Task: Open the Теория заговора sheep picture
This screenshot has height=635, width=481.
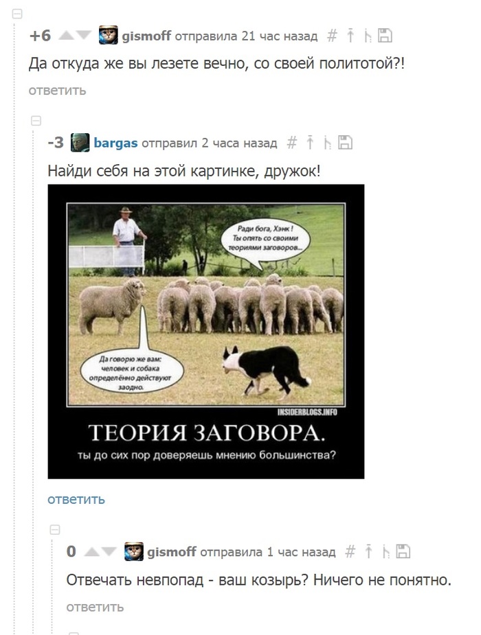Action: 206,332
